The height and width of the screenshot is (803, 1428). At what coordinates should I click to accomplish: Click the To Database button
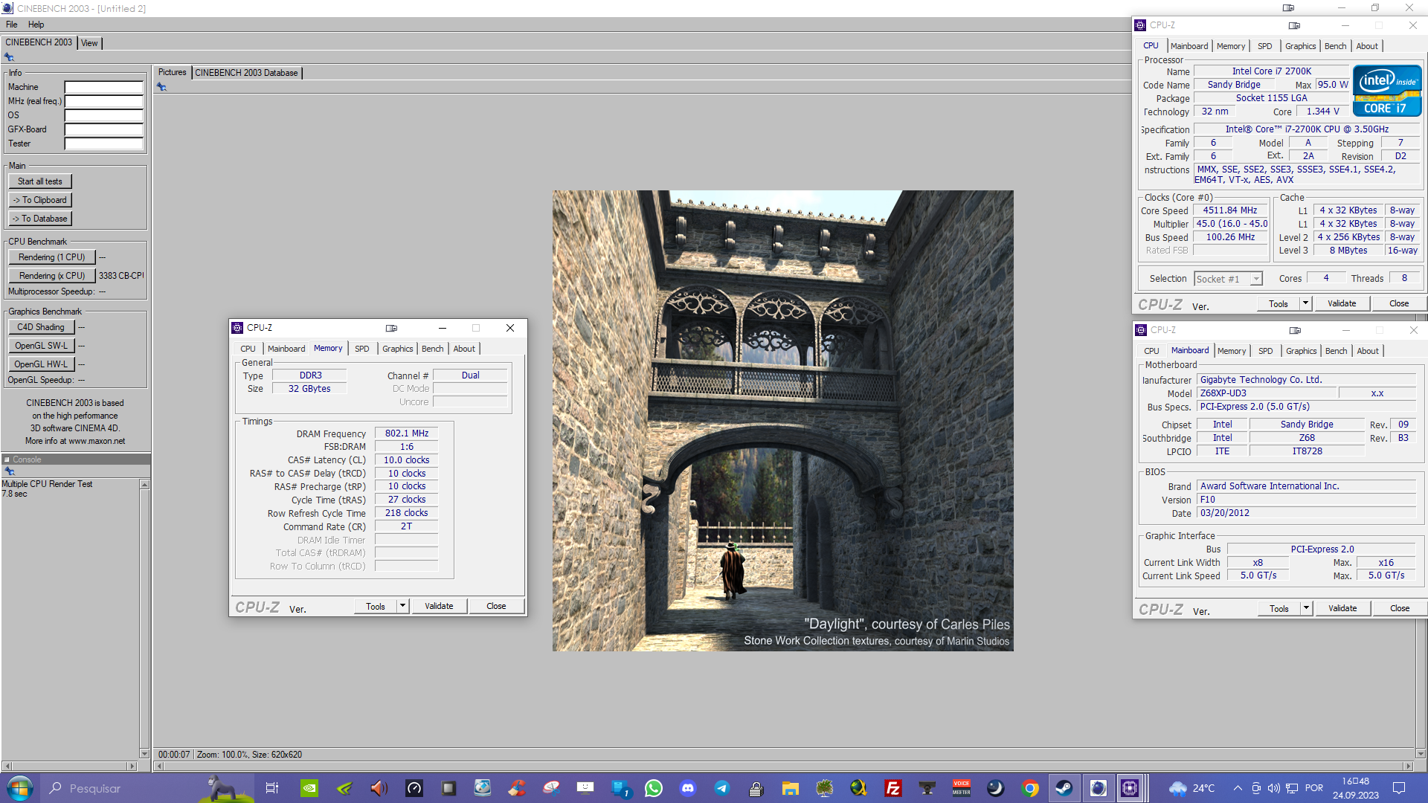[x=40, y=219]
